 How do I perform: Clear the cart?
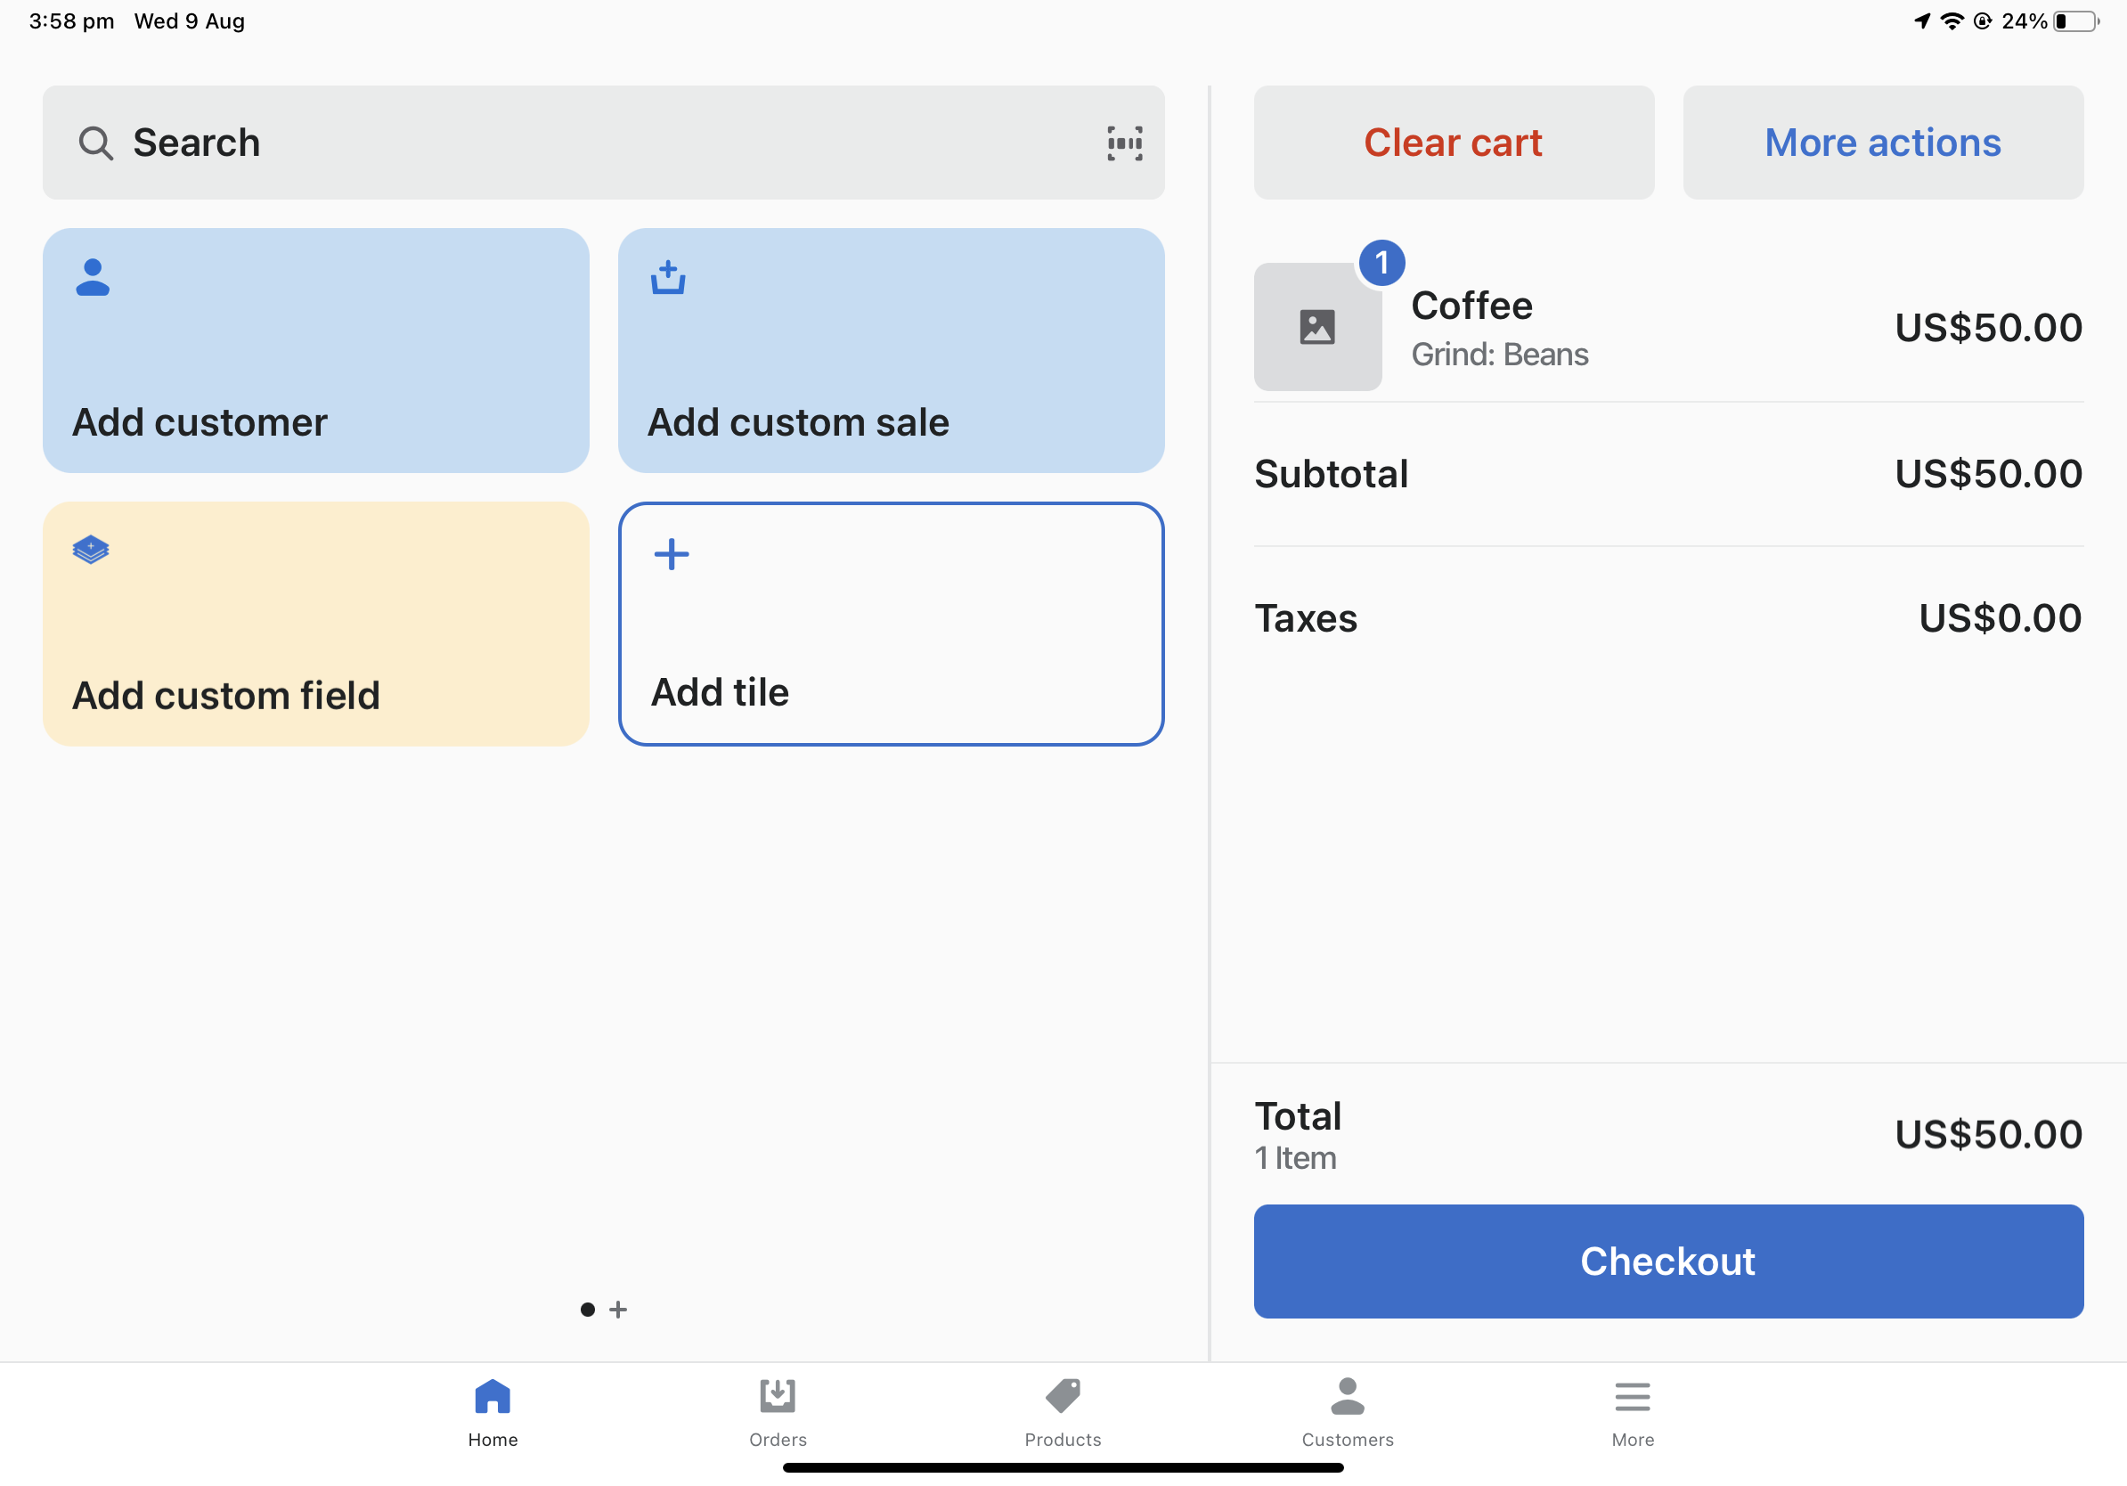[x=1452, y=143]
